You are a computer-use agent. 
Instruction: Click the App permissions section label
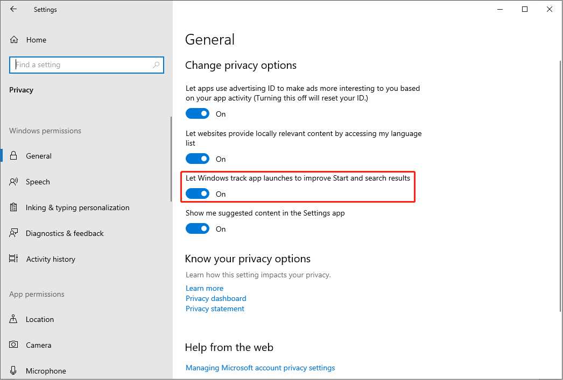[37, 294]
